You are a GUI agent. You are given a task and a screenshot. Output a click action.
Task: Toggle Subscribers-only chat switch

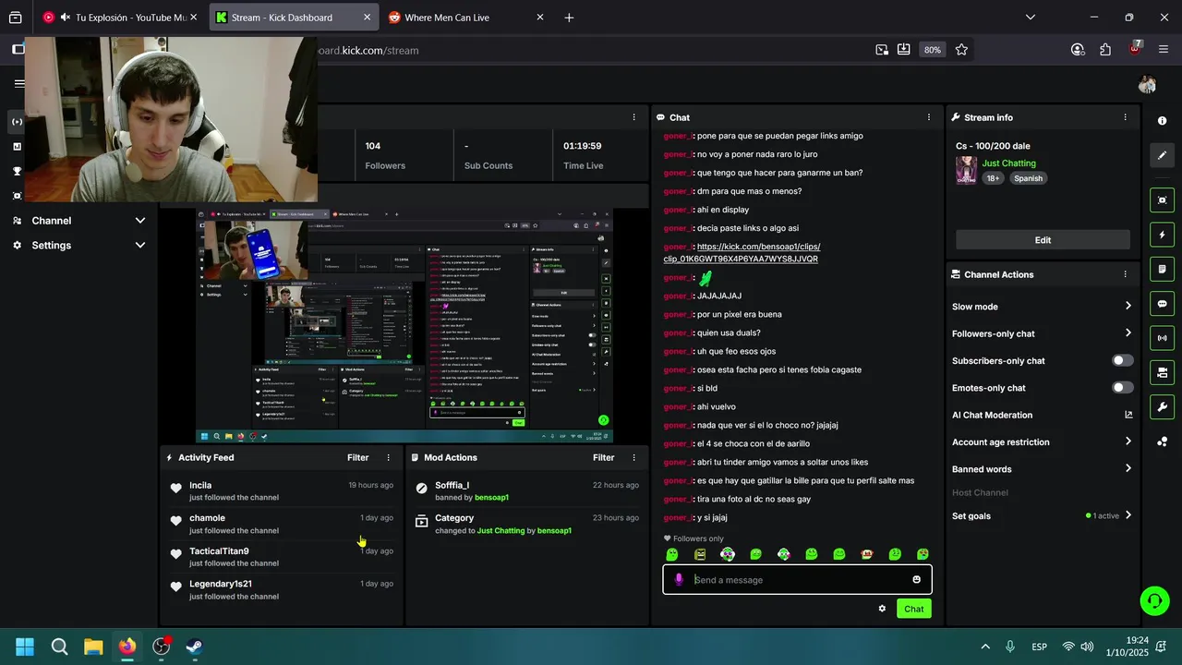tap(1122, 360)
